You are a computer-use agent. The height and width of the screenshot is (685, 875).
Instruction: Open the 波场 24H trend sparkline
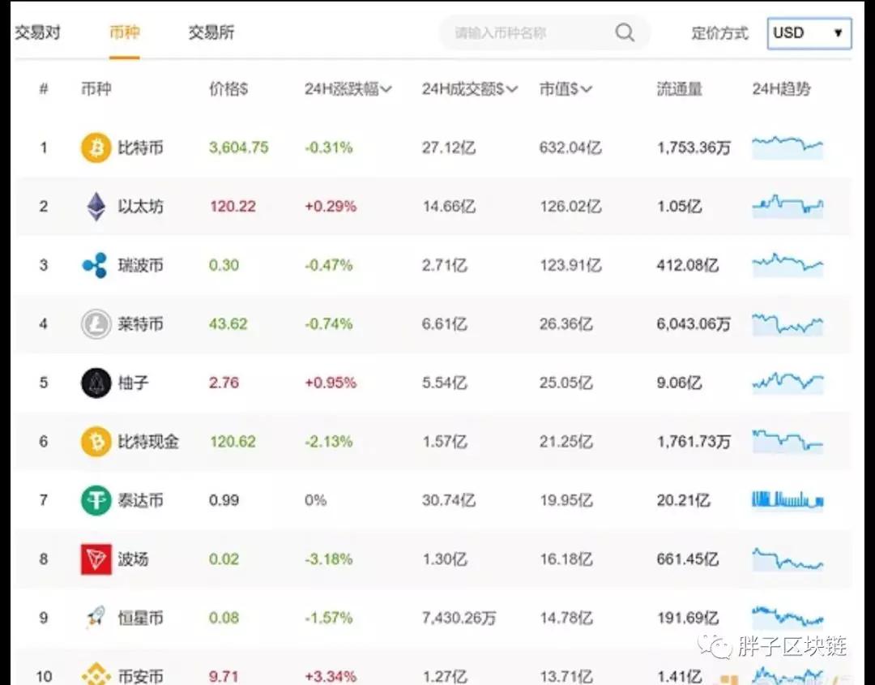pos(787,559)
